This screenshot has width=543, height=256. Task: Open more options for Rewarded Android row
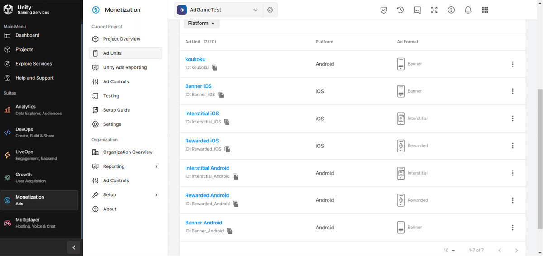tap(512, 200)
